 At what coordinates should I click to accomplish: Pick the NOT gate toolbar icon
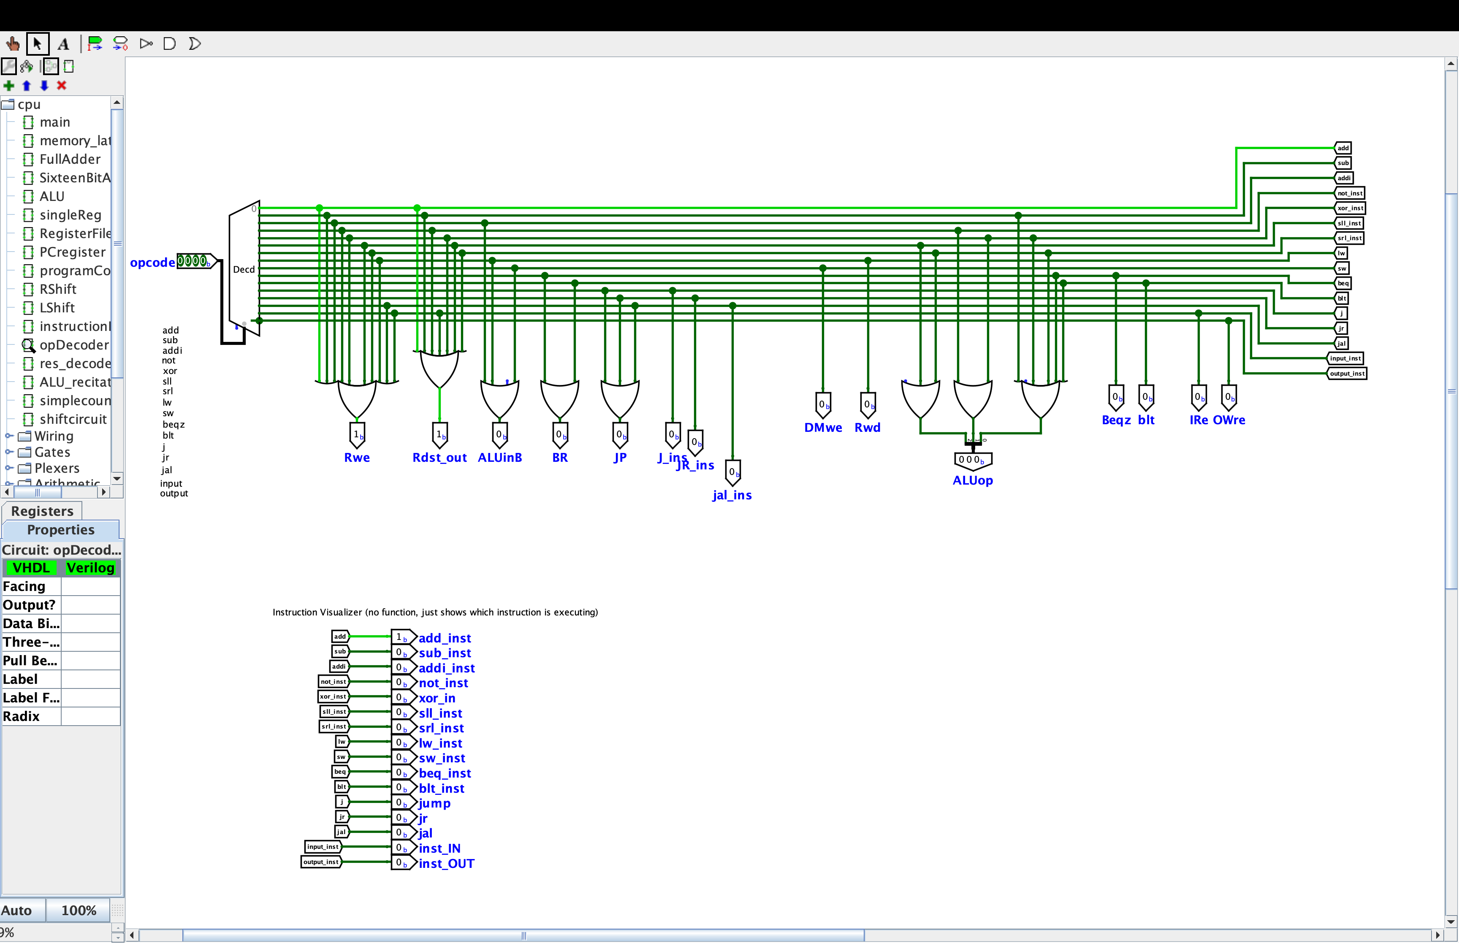pyautogui.click(x=146, y=43)
